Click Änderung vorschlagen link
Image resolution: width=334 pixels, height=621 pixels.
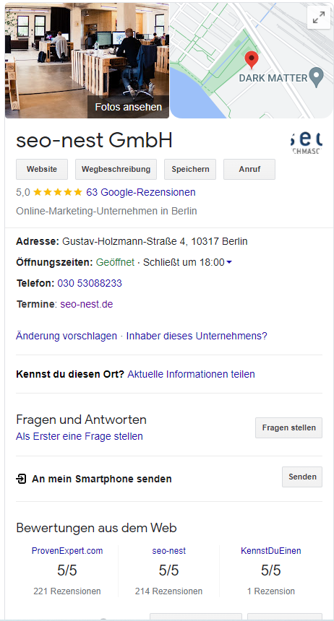pos(67,336)
